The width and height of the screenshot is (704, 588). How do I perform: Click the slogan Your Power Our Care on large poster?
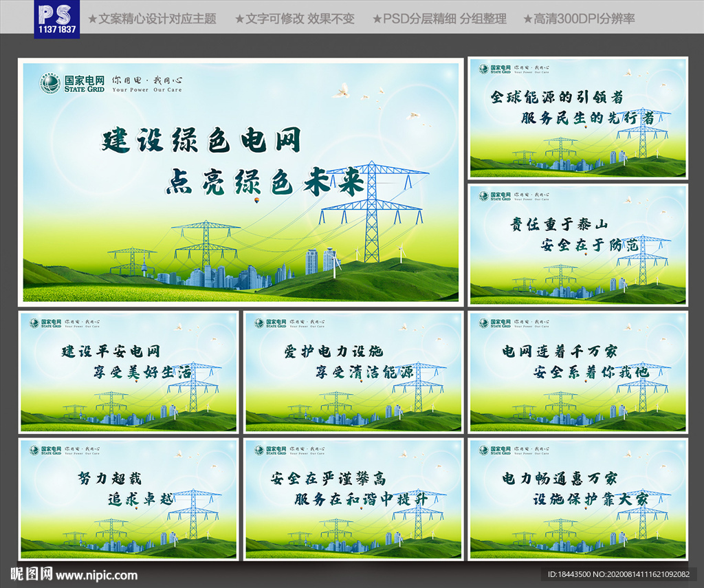pos(147,90)
